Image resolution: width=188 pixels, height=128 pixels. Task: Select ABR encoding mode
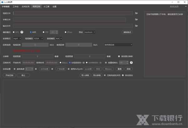(31, 32)
